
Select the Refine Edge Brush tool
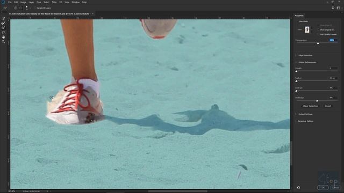[x=3, y=23]
